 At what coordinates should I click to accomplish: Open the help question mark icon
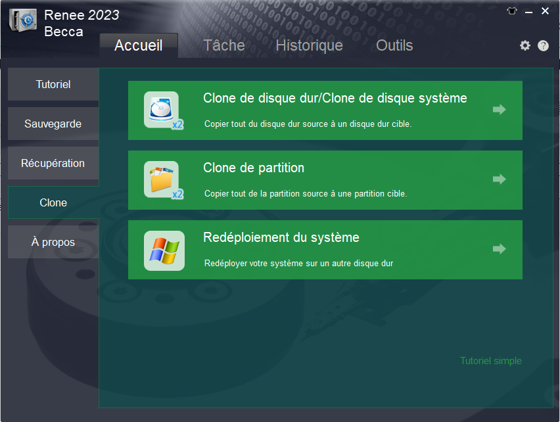click(x=543, y=46)
